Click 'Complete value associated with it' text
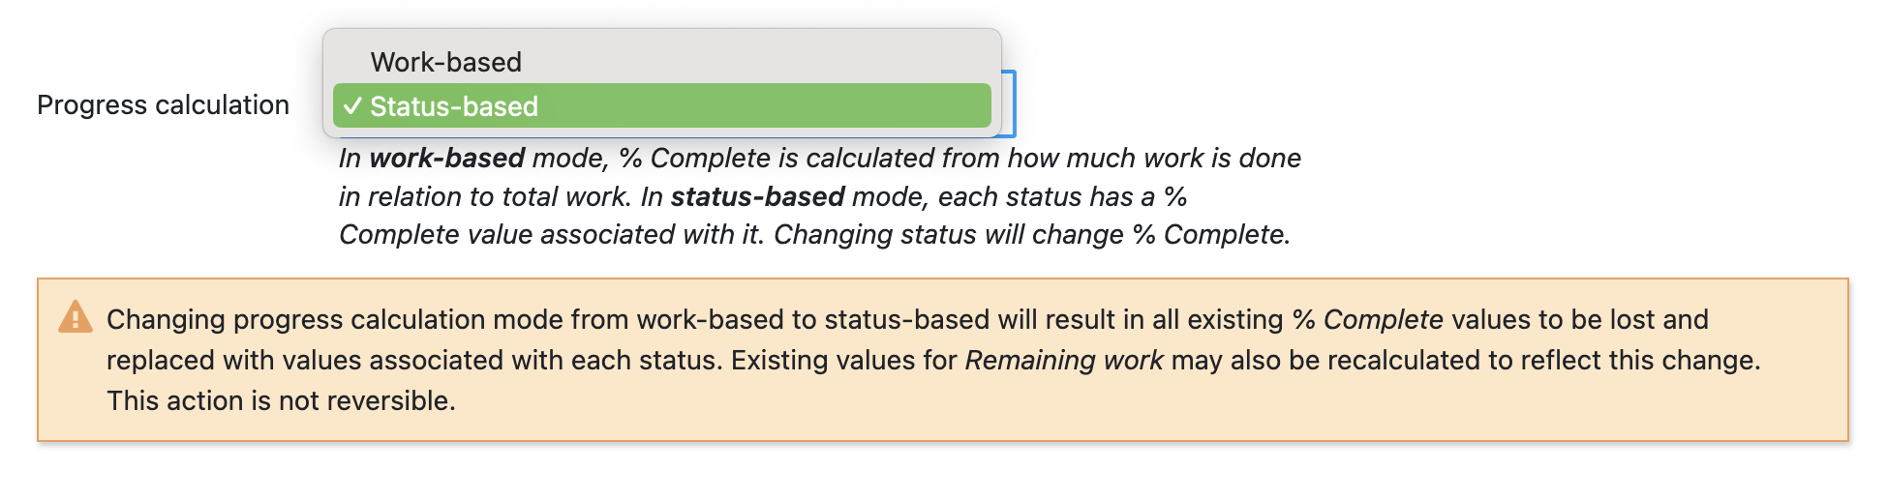Screen dimensions: 1888x499 [x=550, y=234]
